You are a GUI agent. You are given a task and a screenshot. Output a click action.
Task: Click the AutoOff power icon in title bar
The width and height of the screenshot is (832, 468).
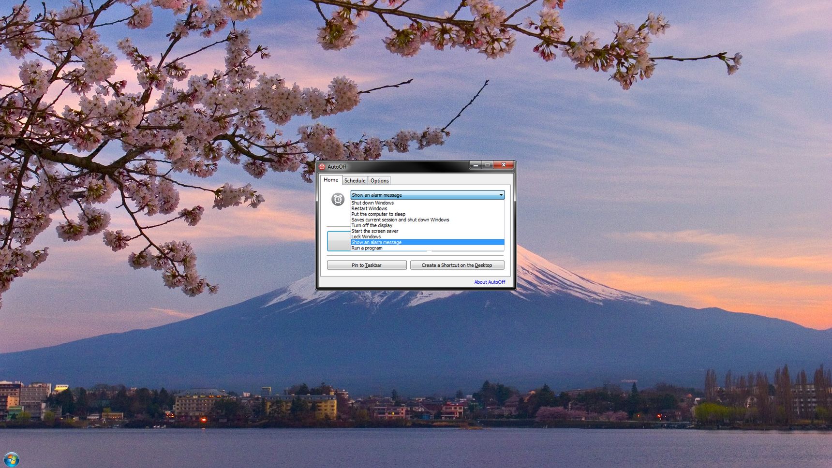[x=322, y=166]
